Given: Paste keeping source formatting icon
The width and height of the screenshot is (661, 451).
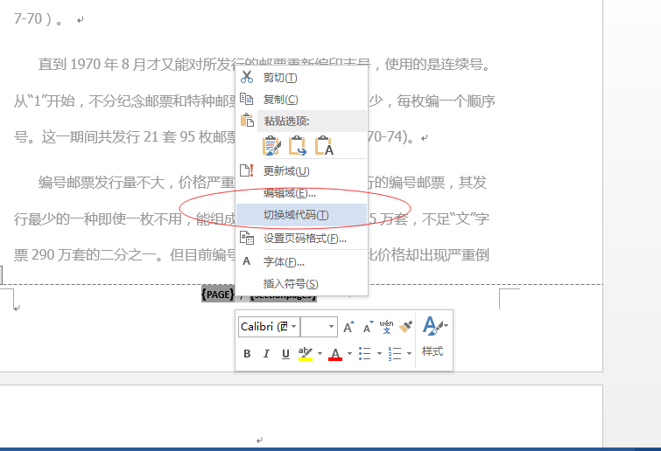Looking at the screenshot, I should point(271,146).
